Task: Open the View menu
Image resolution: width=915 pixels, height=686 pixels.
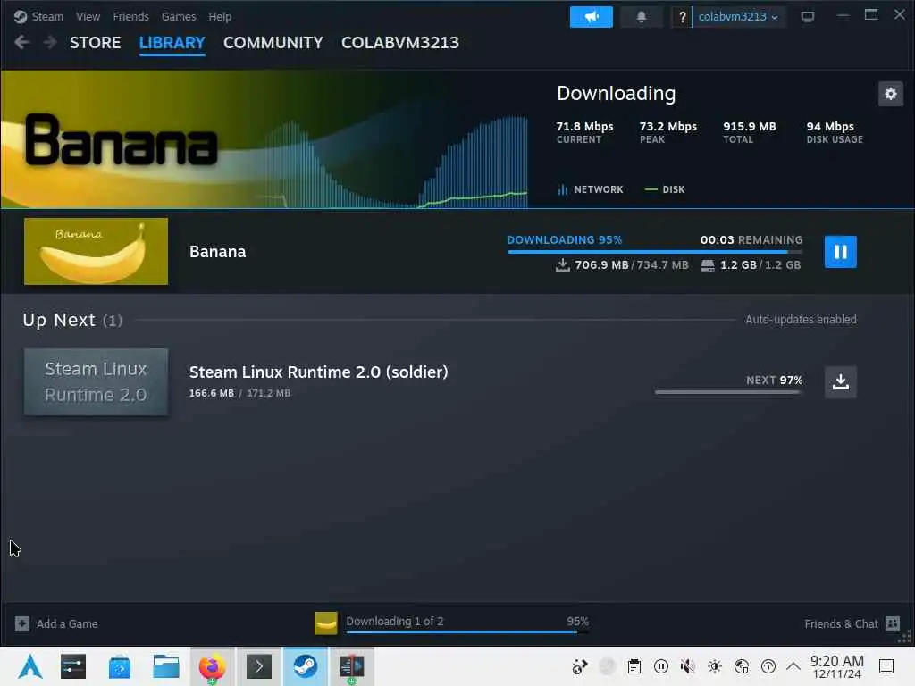Action: coord(88,16)
